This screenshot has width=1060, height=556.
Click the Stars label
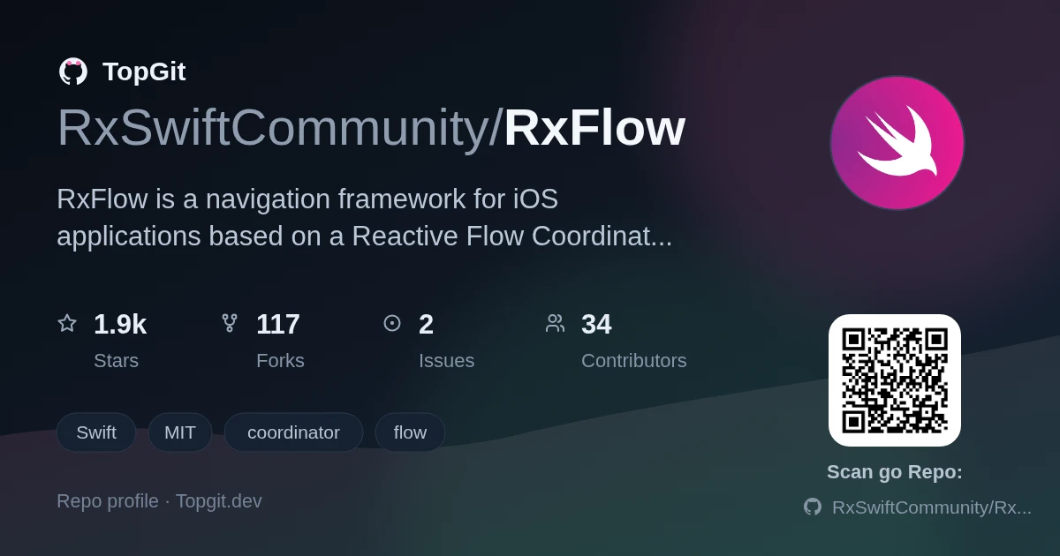pos(116,361)
